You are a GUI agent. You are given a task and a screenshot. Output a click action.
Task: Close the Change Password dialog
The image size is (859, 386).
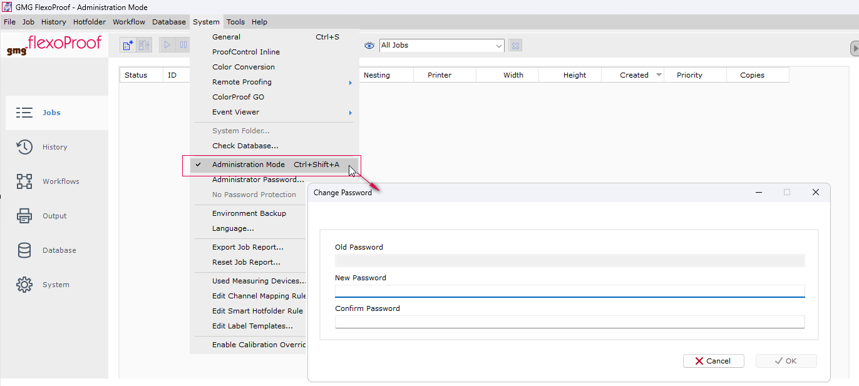[815, 193]
